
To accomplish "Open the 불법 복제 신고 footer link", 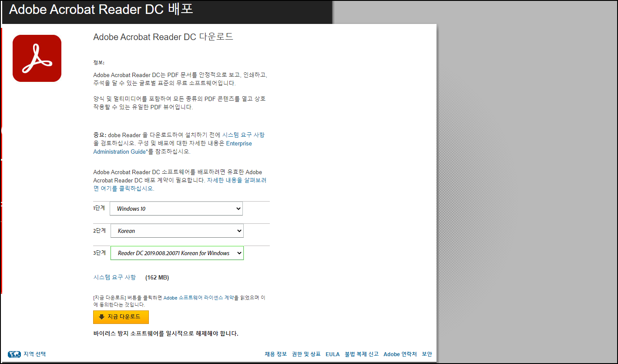I will [x=362, y=354].
